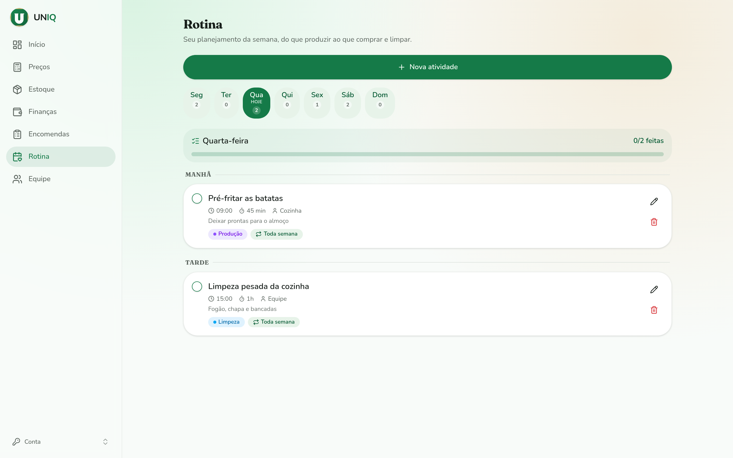Delete Limpeza pesada da cozinha trash icon

point(654,310)
